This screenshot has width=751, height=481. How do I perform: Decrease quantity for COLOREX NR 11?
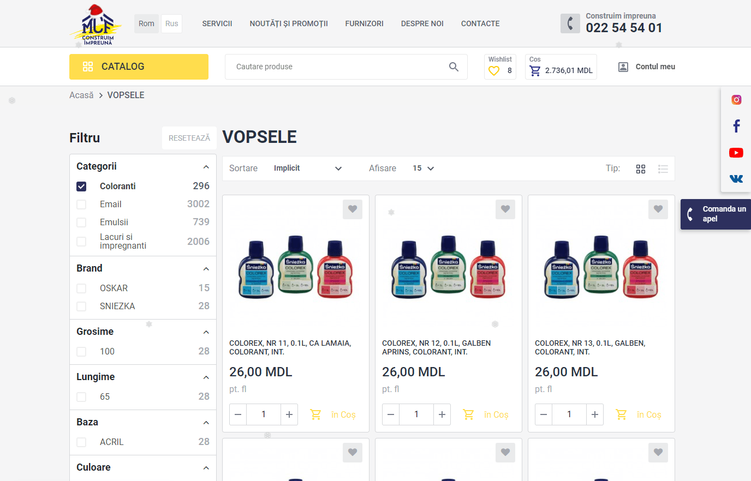click(x=238, y=414)
